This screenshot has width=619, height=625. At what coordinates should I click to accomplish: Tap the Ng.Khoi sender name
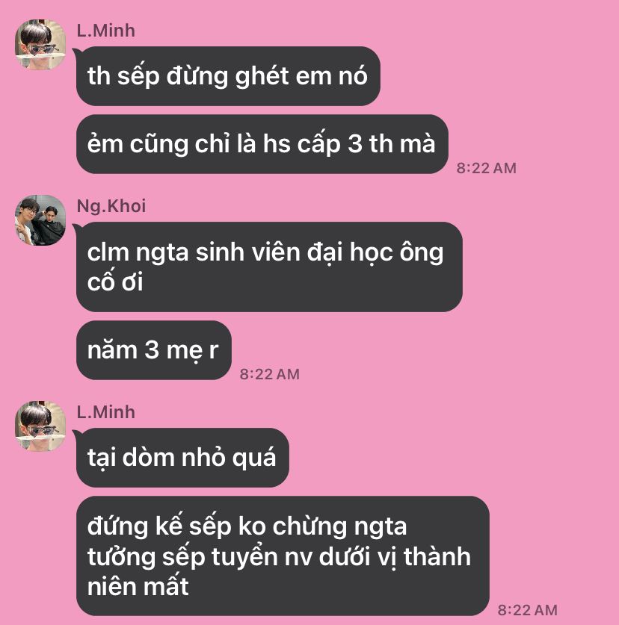(111, 206)
